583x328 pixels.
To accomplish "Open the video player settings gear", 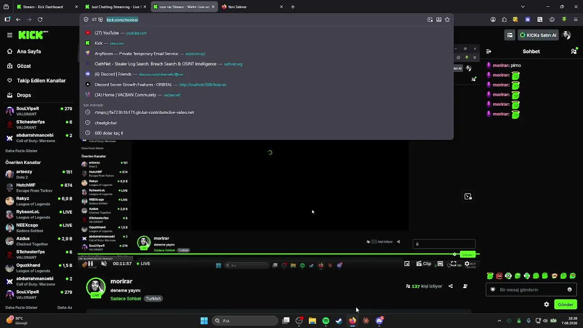I will (467, 264).
